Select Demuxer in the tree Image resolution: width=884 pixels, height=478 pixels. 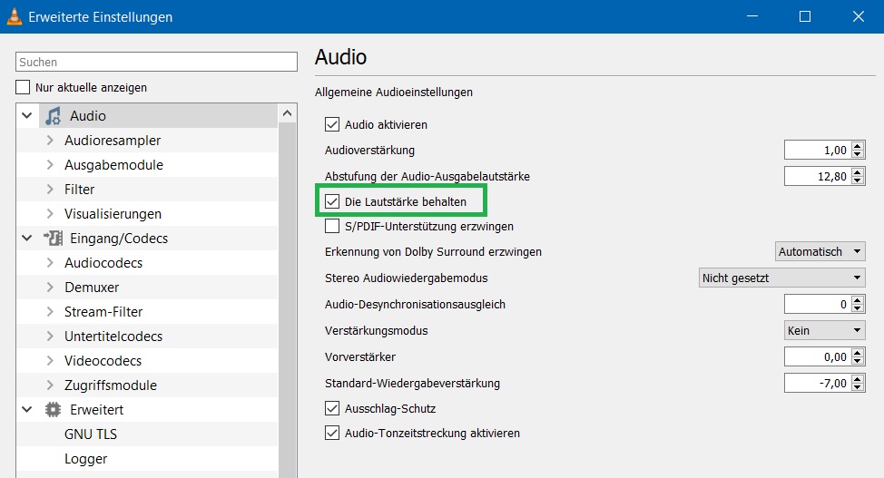(x=92, y=288)
